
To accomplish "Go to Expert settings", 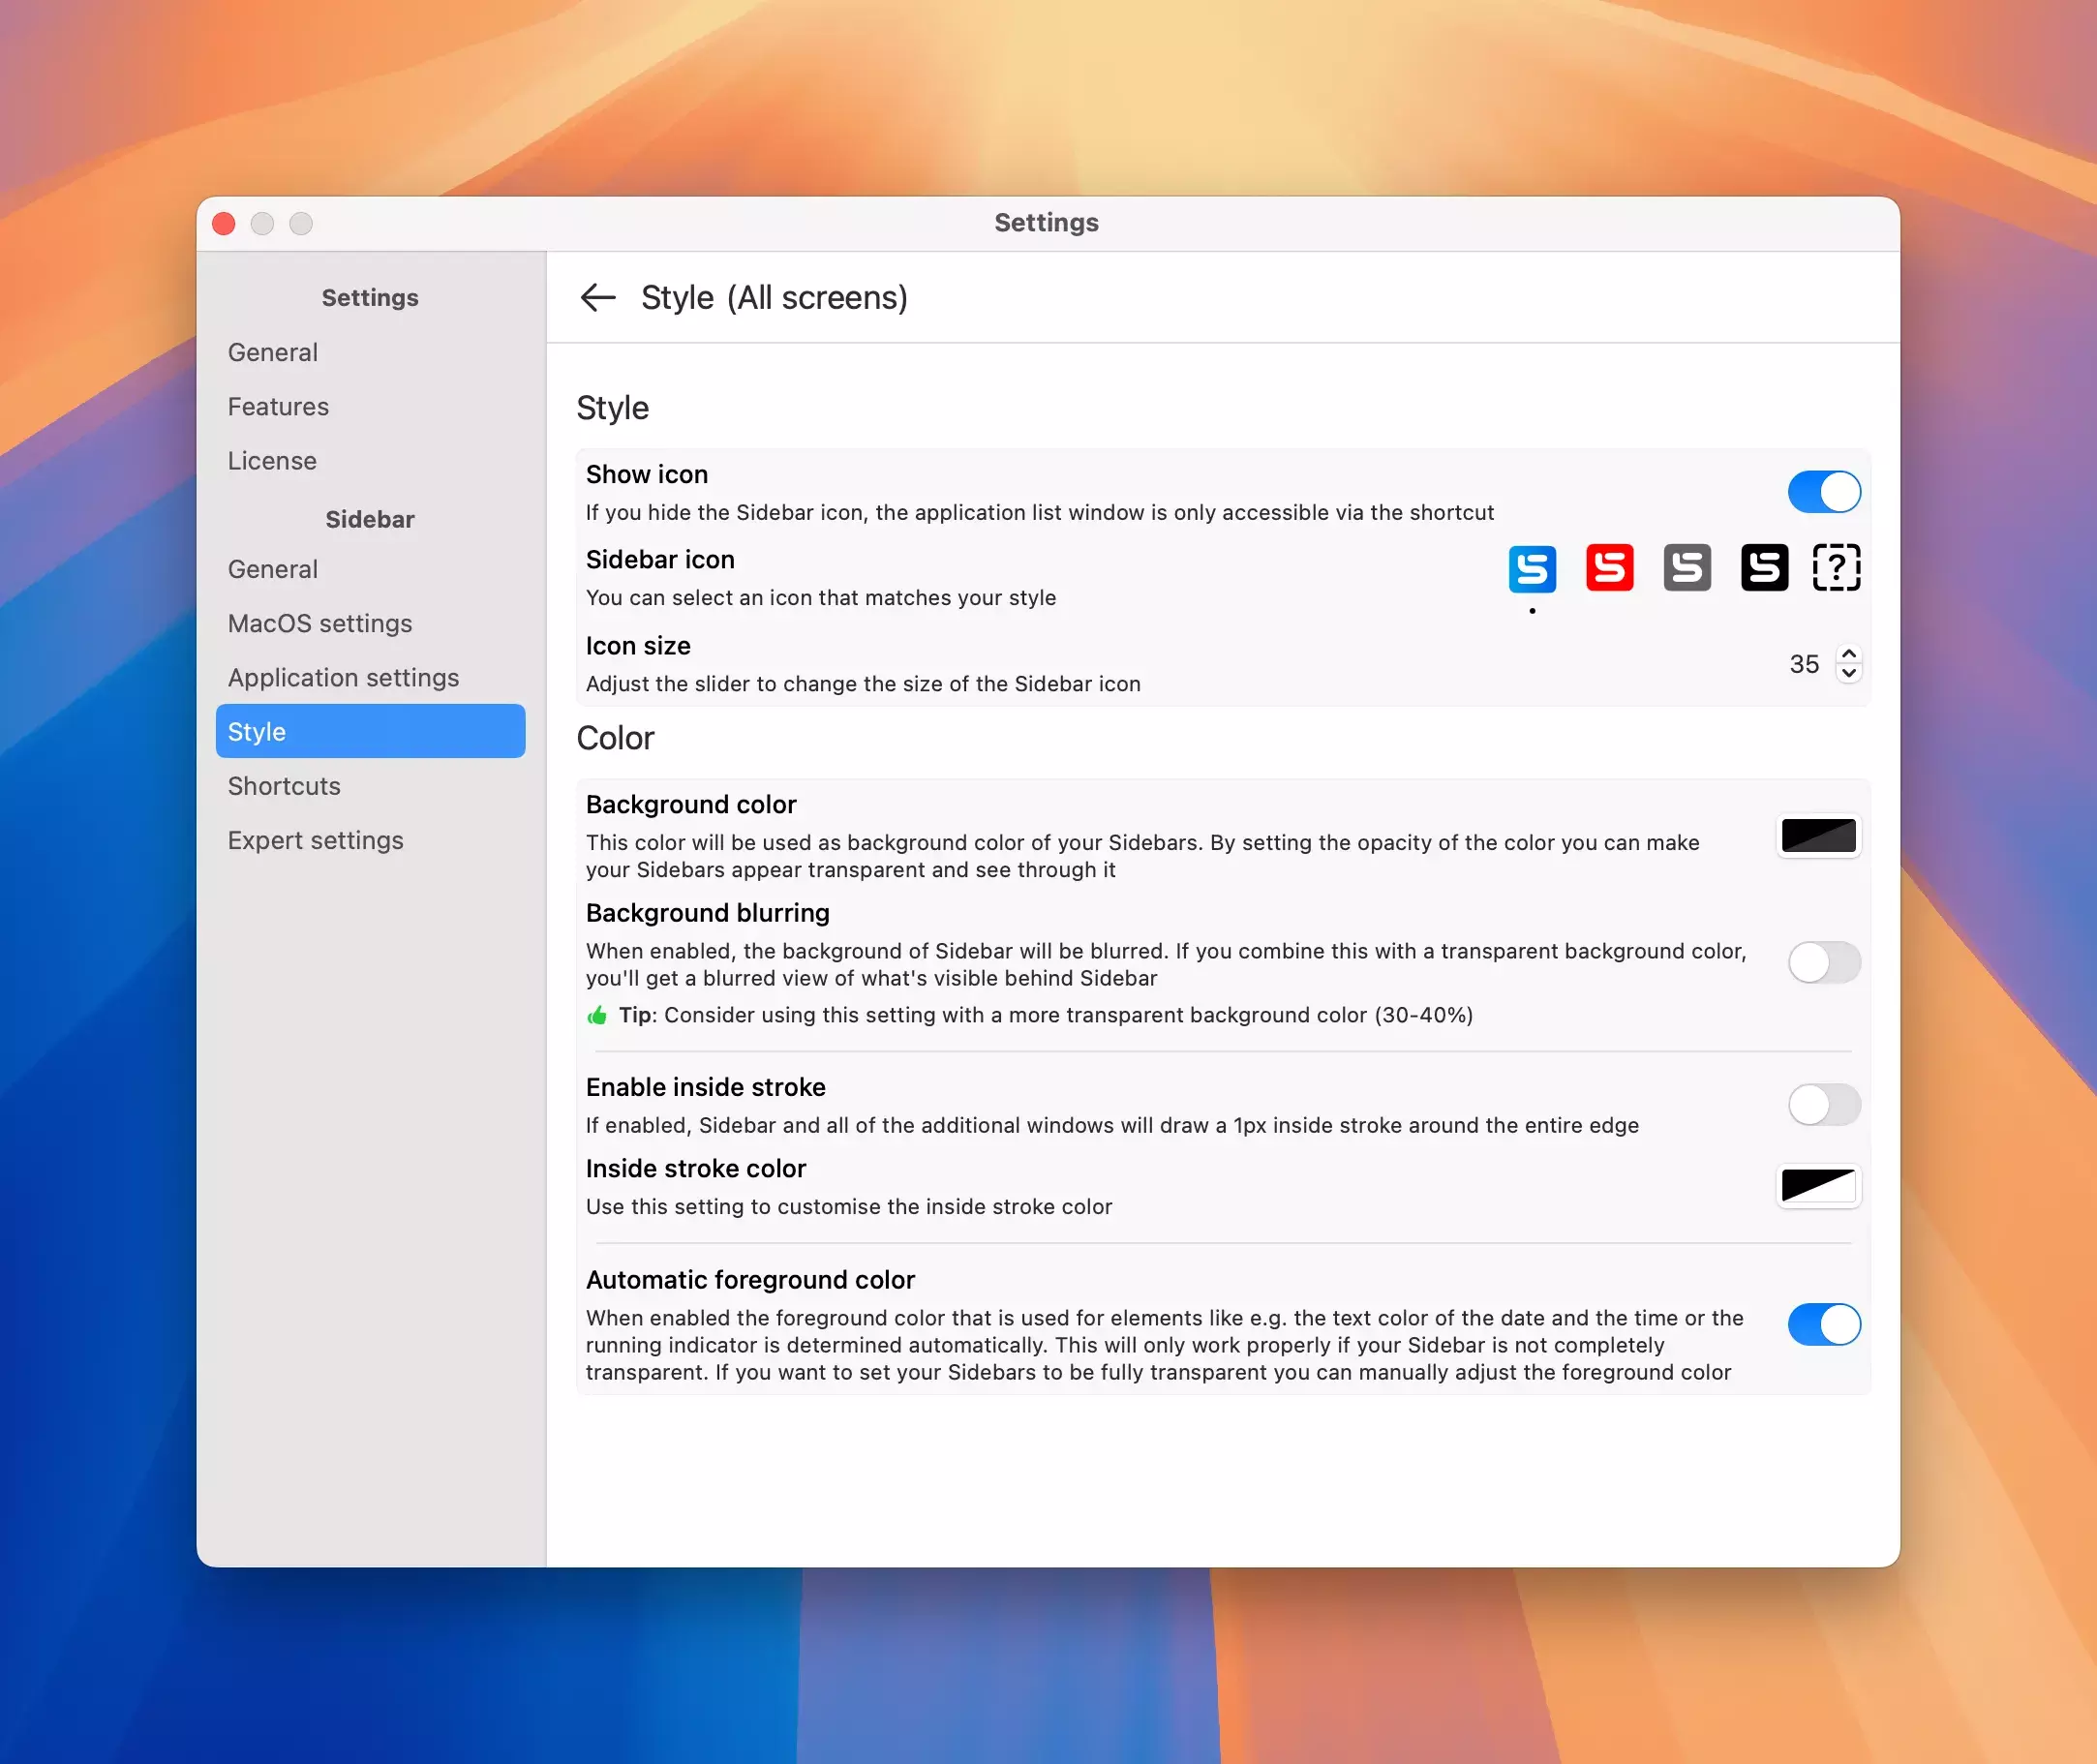I will click(315, 840).
